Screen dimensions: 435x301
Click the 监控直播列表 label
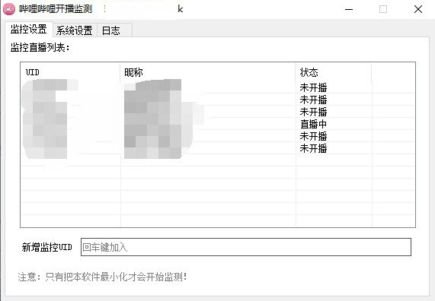click(x=40, y=48)
